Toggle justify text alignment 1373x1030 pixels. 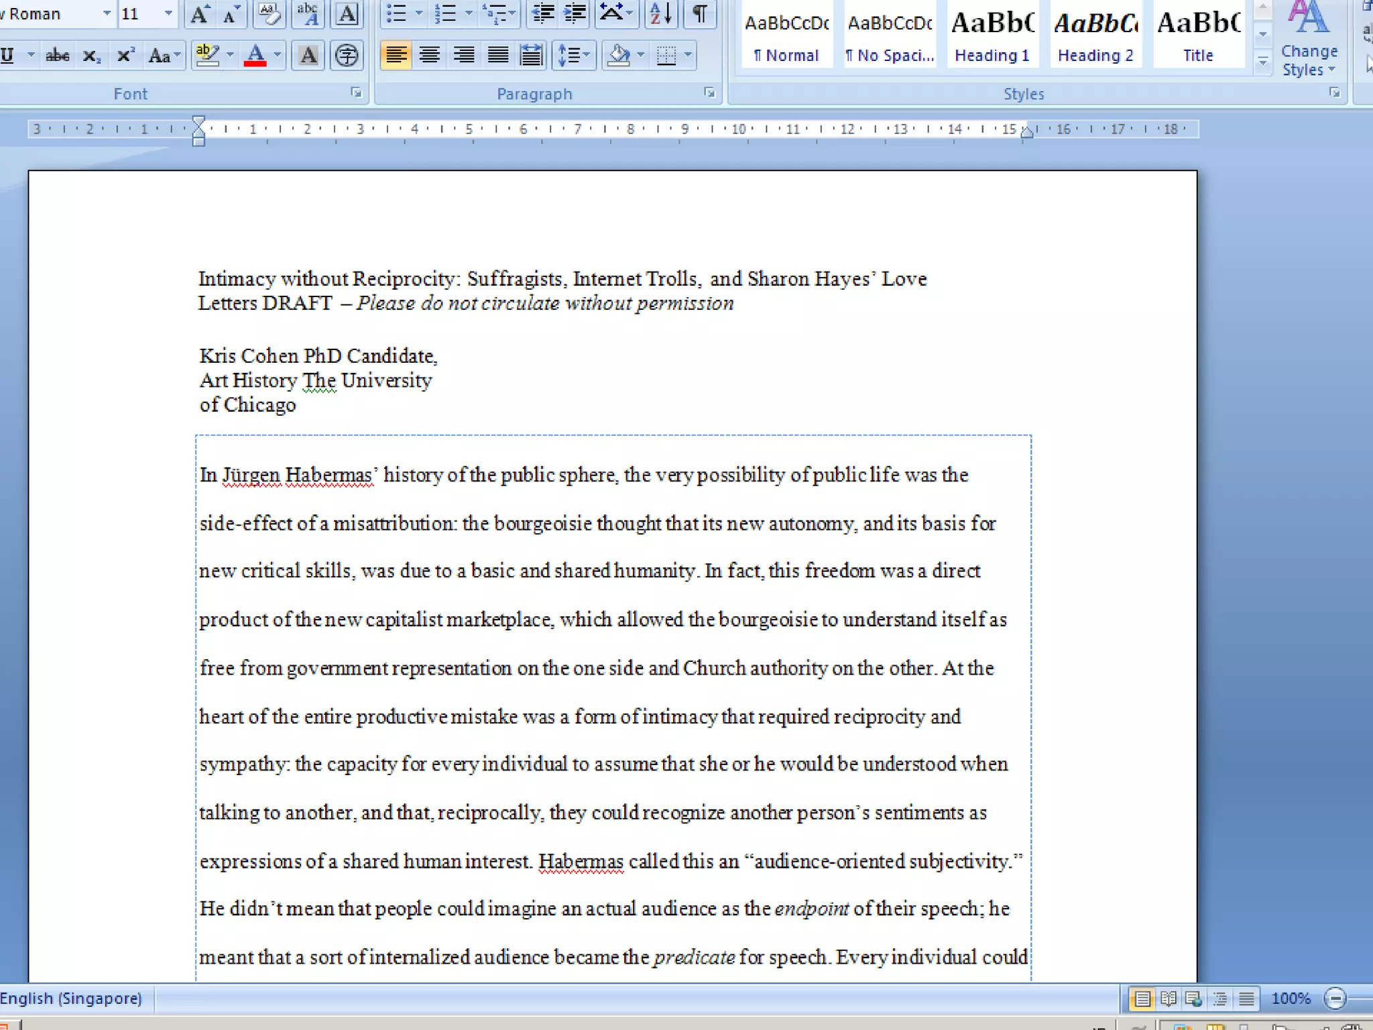click(x=497, y=56)
